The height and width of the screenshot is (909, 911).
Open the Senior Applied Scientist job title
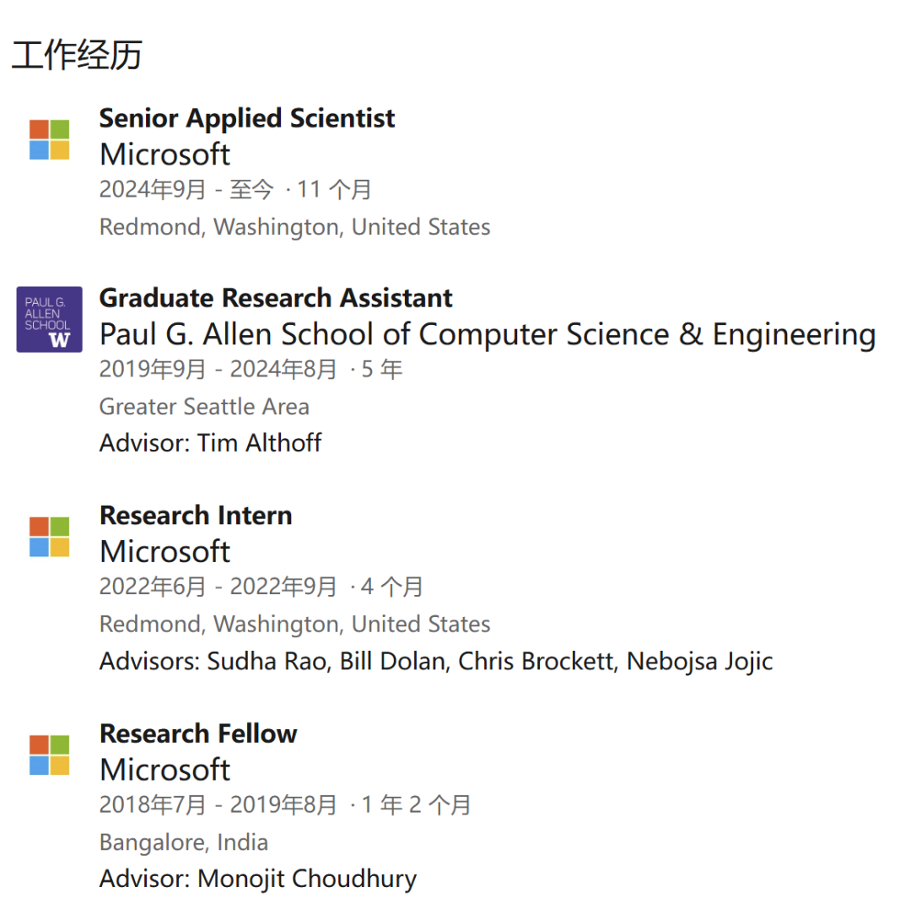[246, 118]
